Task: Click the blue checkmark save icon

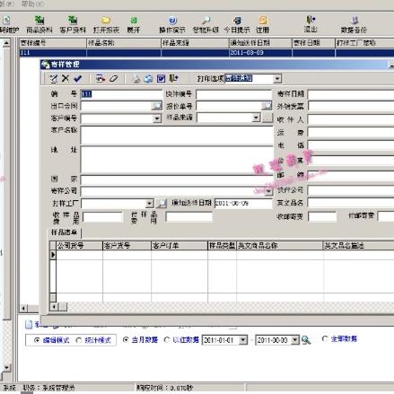Action: (x=78, y=79)
